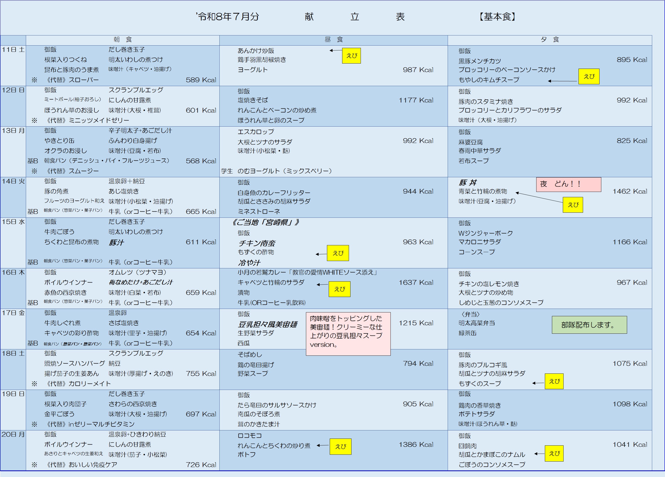Click the えび tag beside もずくの酢物
This screenshot has width=665, height=477.
click(x=338, y=253)
